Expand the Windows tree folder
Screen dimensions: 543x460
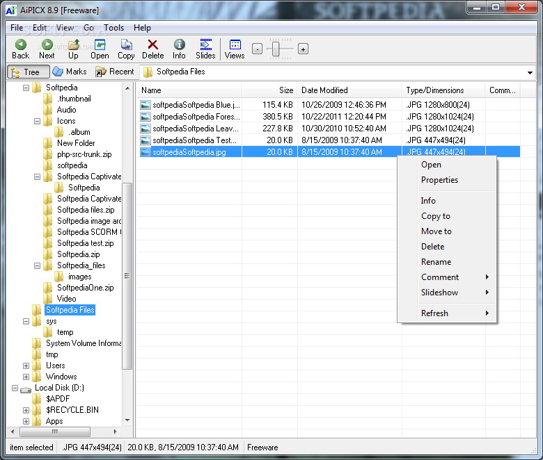(x=26, y=377)
